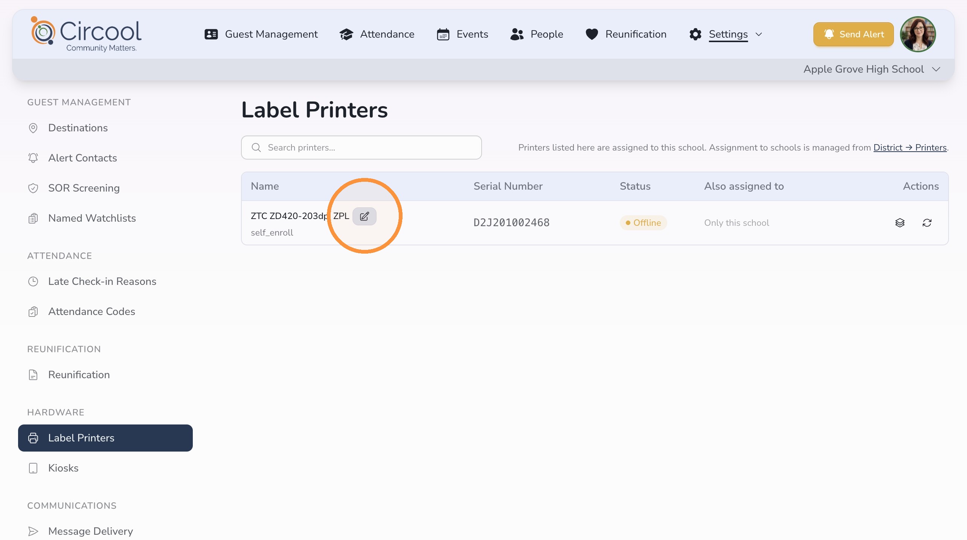
Task: Click the Attendance Codes icon
Action: pyautogui.click(x=33, y=312)
